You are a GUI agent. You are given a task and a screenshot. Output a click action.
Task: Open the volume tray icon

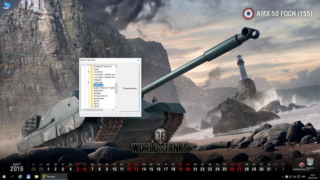pyautogui.click(x=294, y=177)
